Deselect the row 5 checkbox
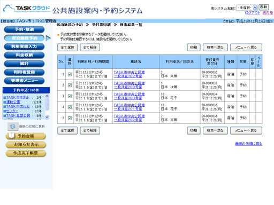Image resolution: width=274 pixels, height=205 pixels. point(70,118)
